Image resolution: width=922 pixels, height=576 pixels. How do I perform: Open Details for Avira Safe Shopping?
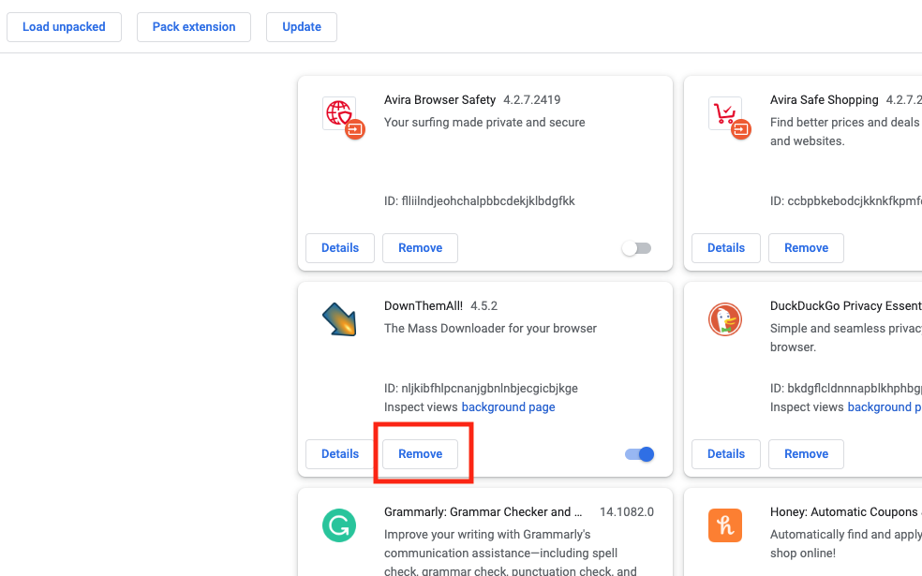tap(726, 248)
